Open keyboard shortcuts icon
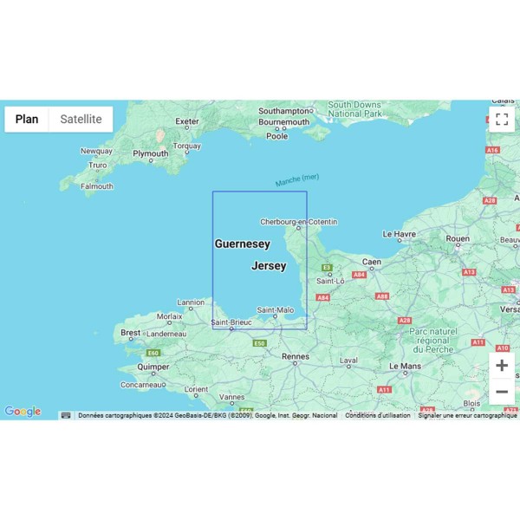The height and width of the screenshot is (520, 520). point(66,415)
